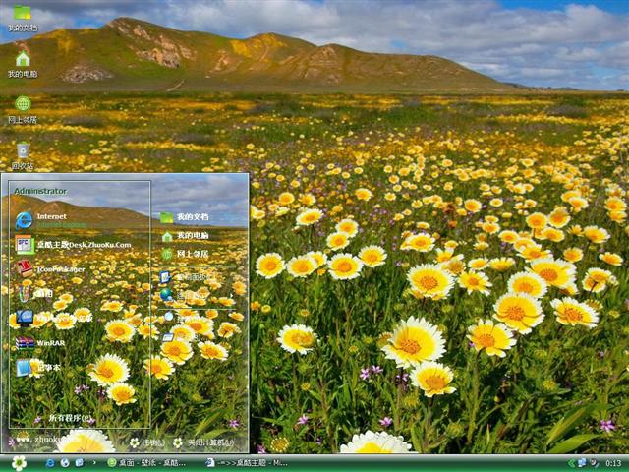Open the magnifier search item in Start menu

click(x=177, y=317)
